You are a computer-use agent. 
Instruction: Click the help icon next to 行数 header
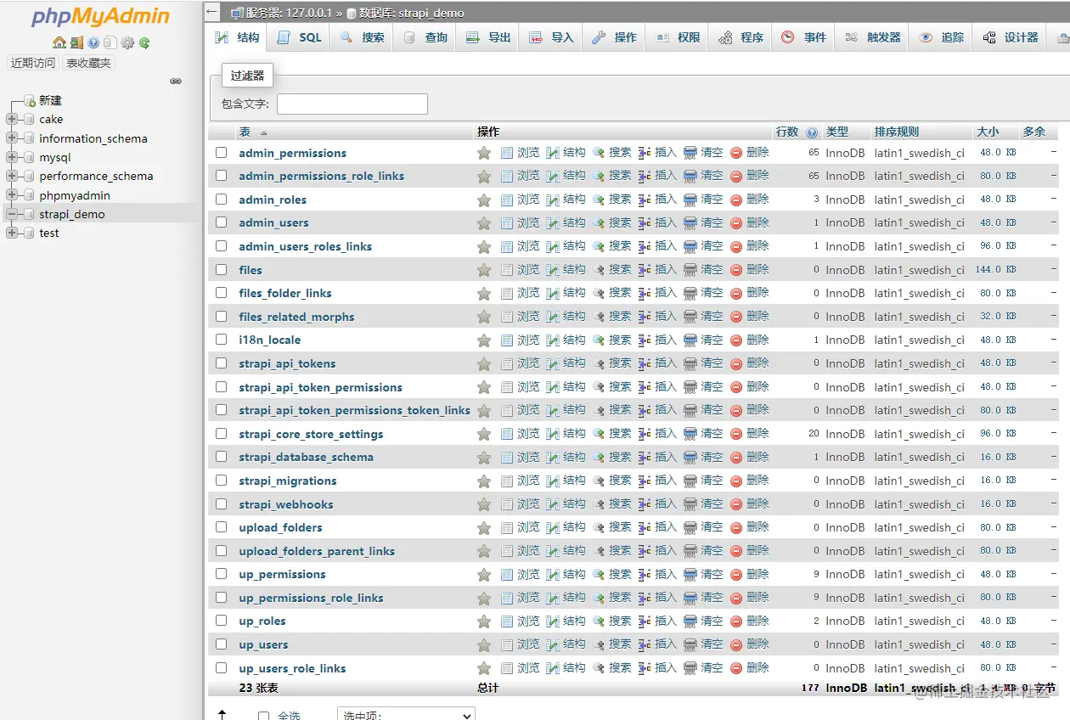tap(812, 132)
